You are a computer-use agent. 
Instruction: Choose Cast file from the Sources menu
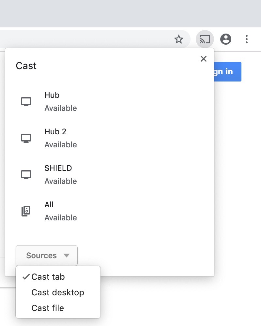(48, 308)
